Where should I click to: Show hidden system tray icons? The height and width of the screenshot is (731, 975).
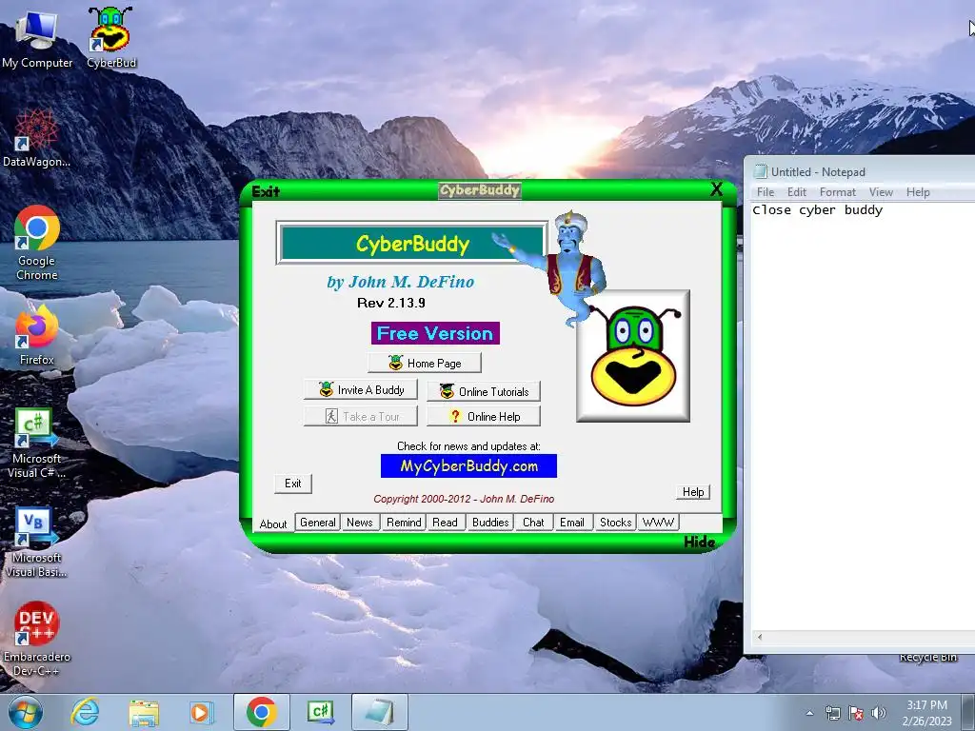coord(809,713)
